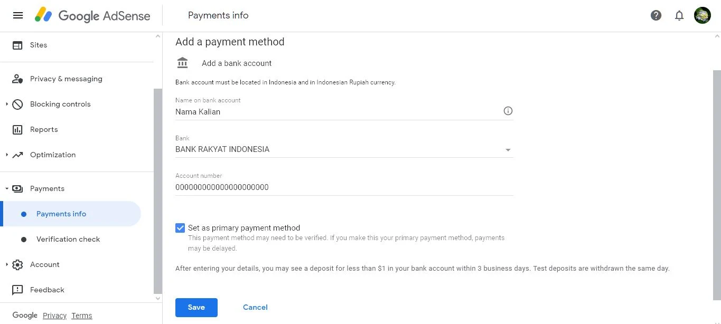Click the Payments info bullet dot
The image size is (721, 324).
coord(24,214)
